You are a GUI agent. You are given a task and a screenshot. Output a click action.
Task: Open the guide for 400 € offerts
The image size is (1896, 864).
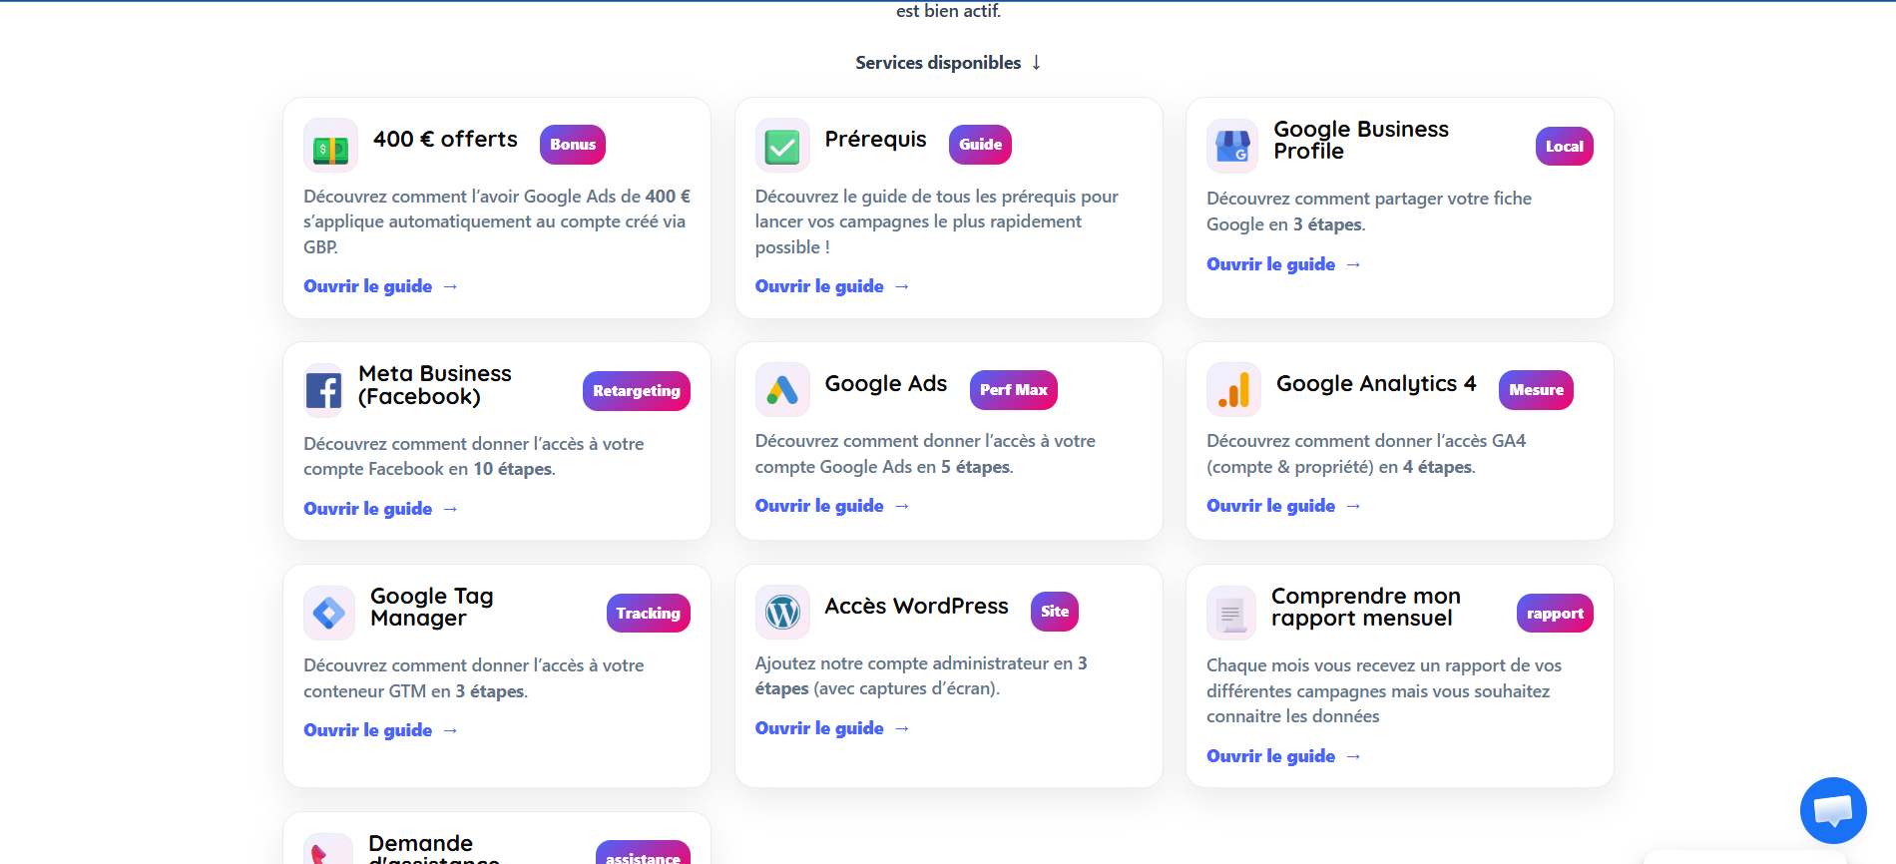click(x=380, y=286)
